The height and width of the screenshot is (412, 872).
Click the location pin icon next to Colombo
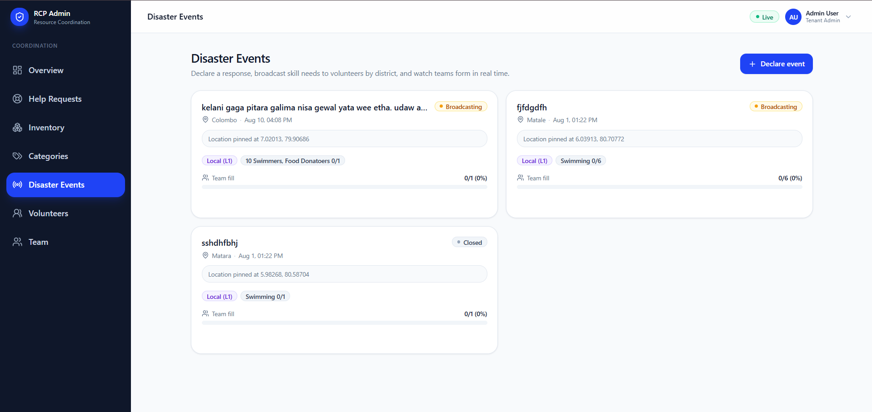[x=205, y=119]
